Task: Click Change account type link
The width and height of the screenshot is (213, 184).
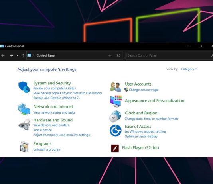Action: click(x=144, y=90)
